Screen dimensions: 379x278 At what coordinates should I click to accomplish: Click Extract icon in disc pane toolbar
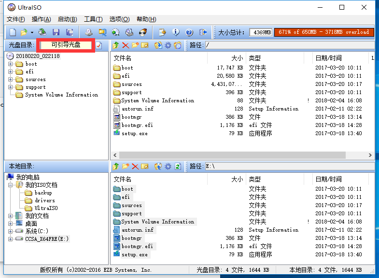(158, 45)
